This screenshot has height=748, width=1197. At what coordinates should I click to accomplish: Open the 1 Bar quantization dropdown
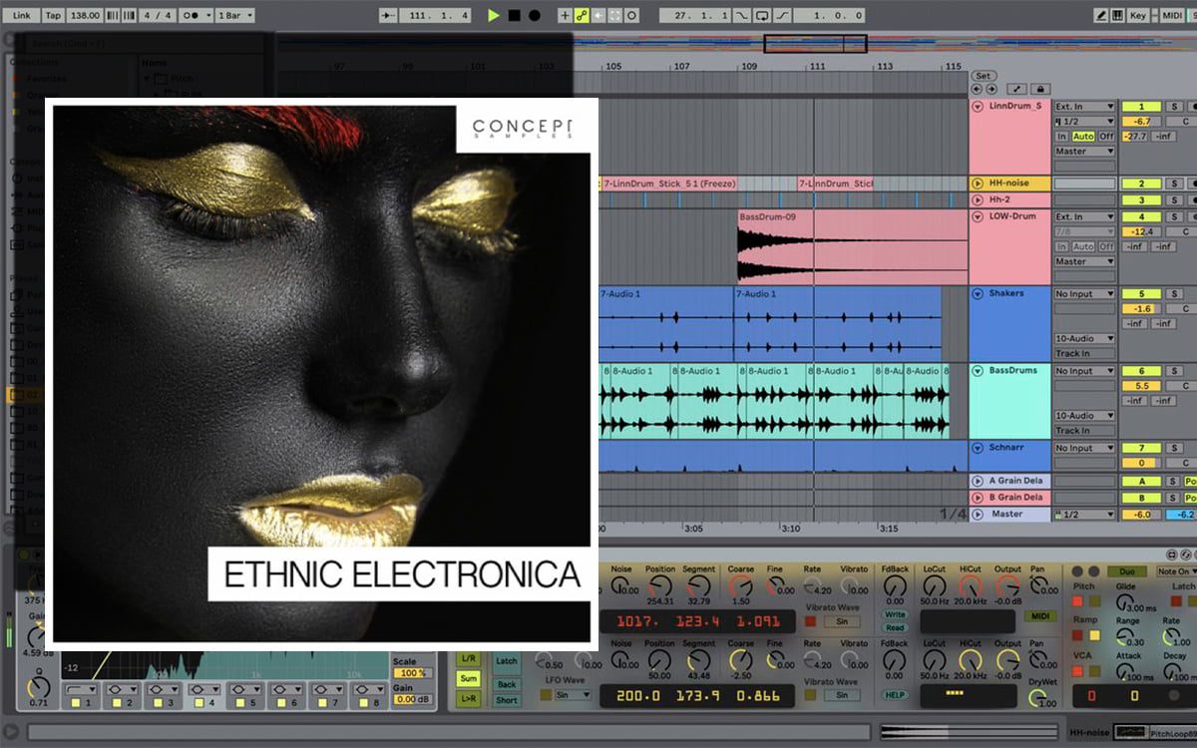pyautogui.click(x=235, y=16)
